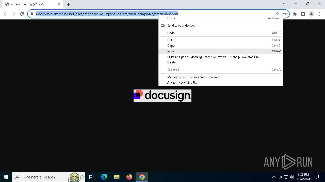Screen dimensions: 325x182
Task: Click the taskbar search box
Action: (49, 177)
